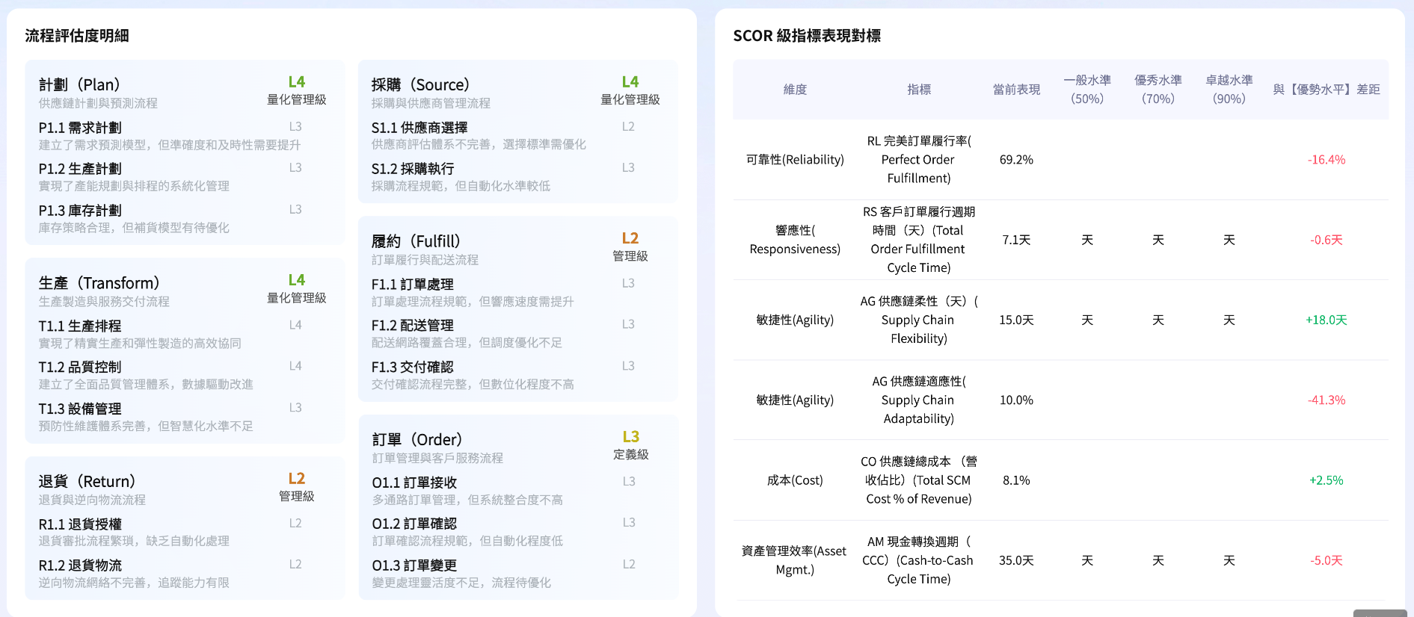The height and width of the screenshot is (617, 1414).
Task: Click the 與【優勢水平】差距 column header
Action: coord(1326,90)
